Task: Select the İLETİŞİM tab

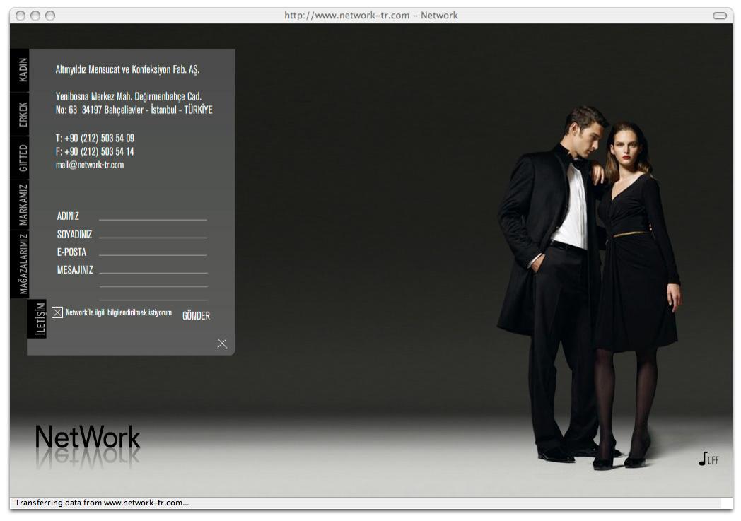Action: point(37,318)
